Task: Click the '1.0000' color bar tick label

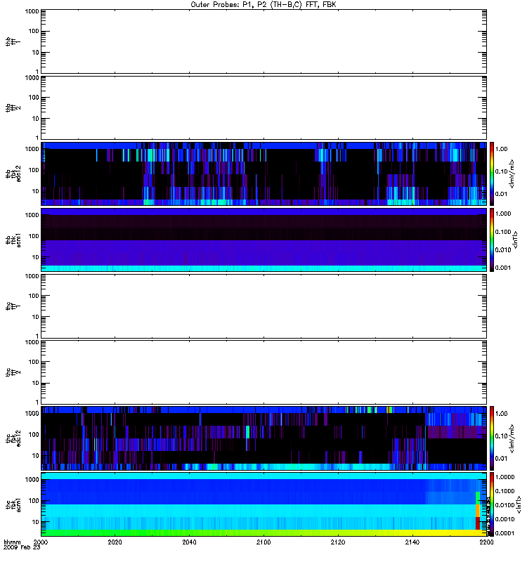Action: (505, 477)
